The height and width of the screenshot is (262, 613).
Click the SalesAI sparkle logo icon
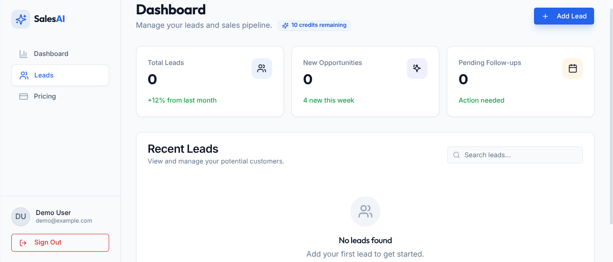(x=20, y=19)
